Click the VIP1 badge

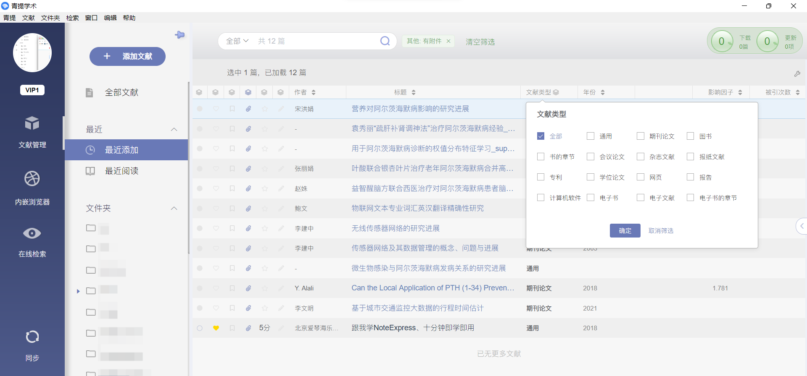tap(32, 90)
